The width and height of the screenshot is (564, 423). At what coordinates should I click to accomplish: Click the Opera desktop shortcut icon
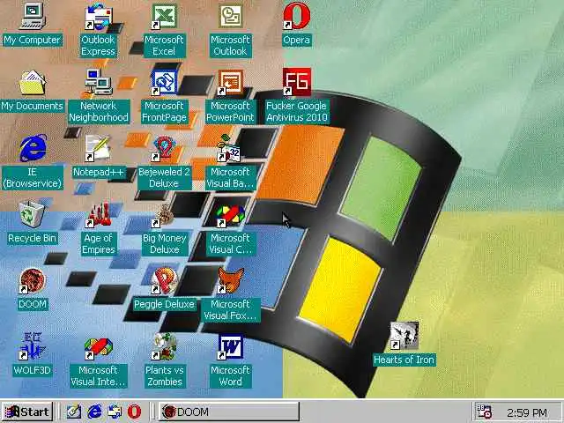296,16
